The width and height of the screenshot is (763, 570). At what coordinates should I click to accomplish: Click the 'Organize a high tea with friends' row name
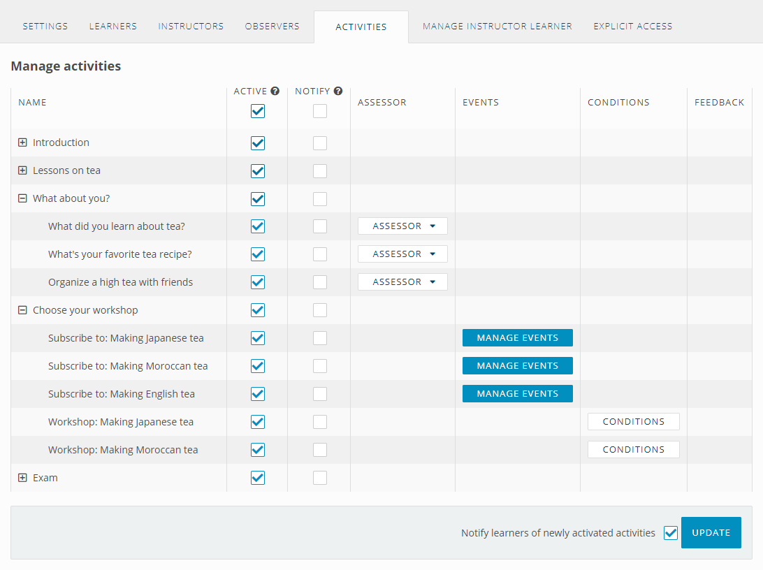[120, 282]
